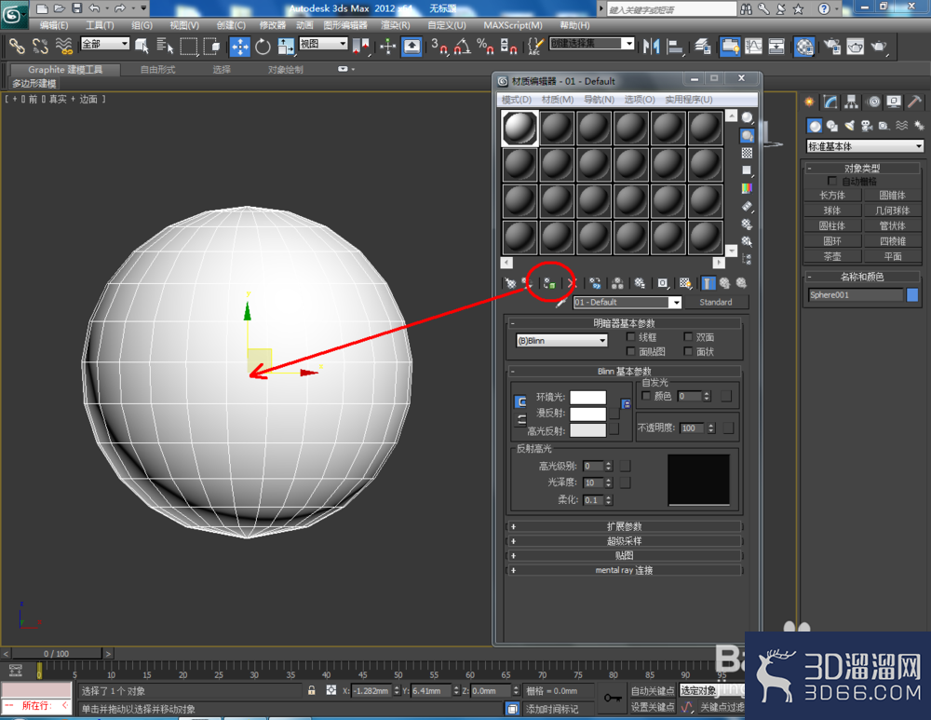Toggle checkered Background icon for sample slot
Screen dimensions: 931x720
pos(747,154)
